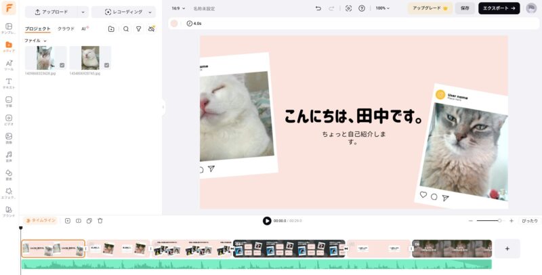
Task: Open the 16:9 aspect ratio dropdown
Action: pyautogui.click(x=178, y=8)
